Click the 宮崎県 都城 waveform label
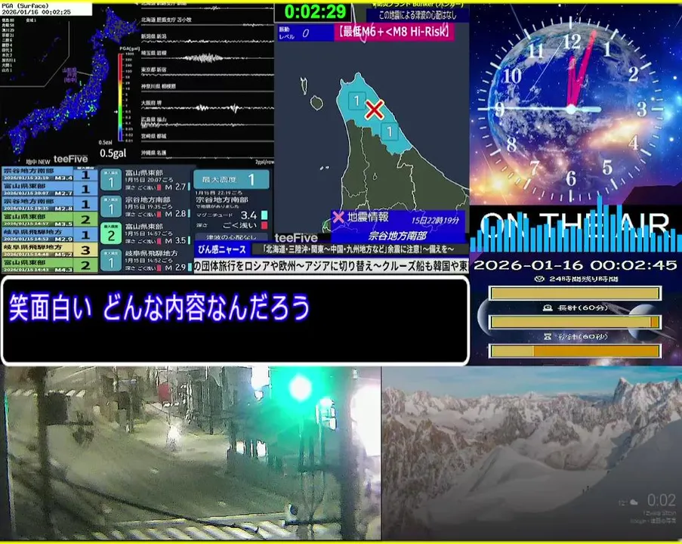The height and width of the screenshot is (544, 682). point(153,136)
